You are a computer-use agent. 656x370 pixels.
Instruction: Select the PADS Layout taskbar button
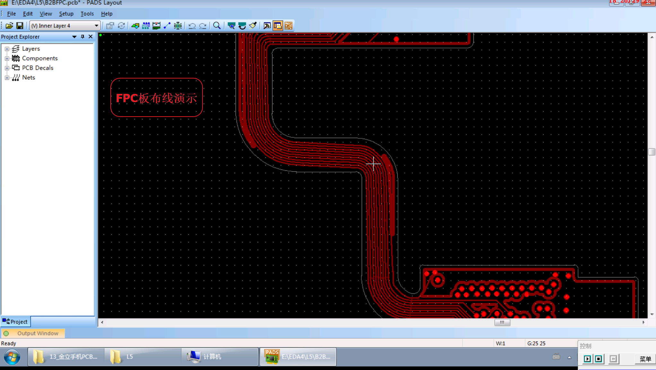[x=298, y=357]
